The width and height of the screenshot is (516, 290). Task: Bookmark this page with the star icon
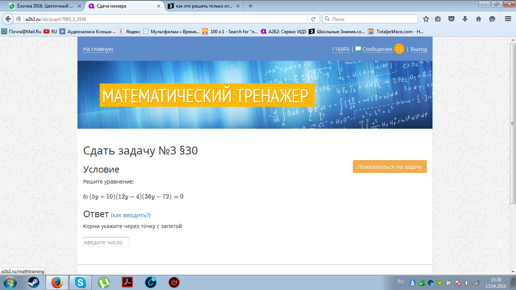(x=426, y=19)
